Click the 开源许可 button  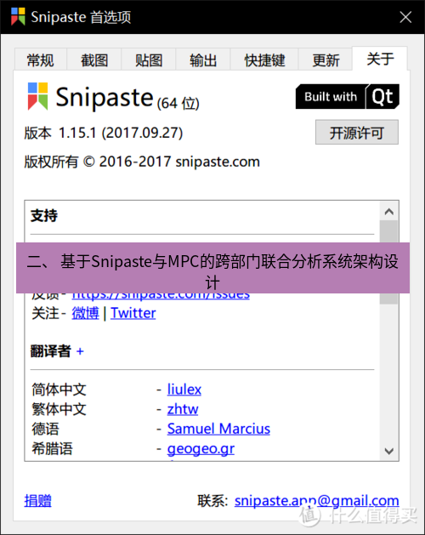tap(357, 133)
